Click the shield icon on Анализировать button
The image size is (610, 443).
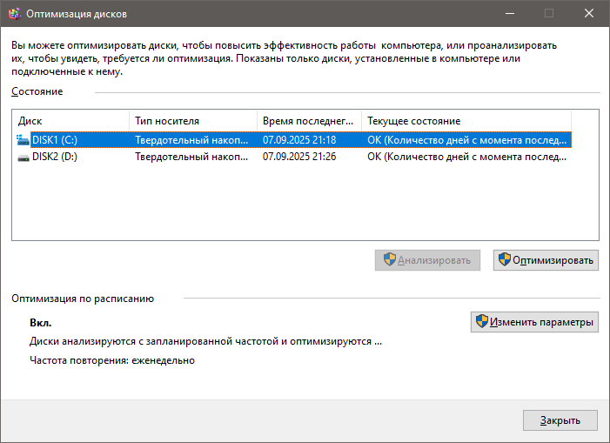click(x=389, y=259)
